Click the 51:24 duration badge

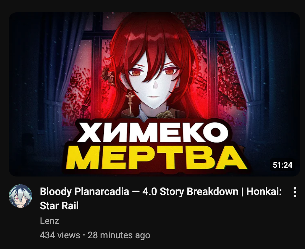point(282,165)
